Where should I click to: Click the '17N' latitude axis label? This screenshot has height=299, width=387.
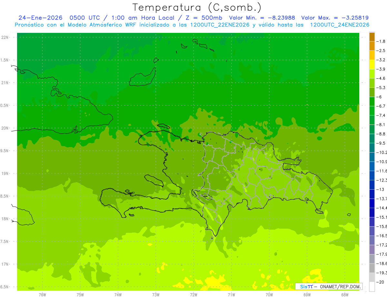[x=5, y=264]
